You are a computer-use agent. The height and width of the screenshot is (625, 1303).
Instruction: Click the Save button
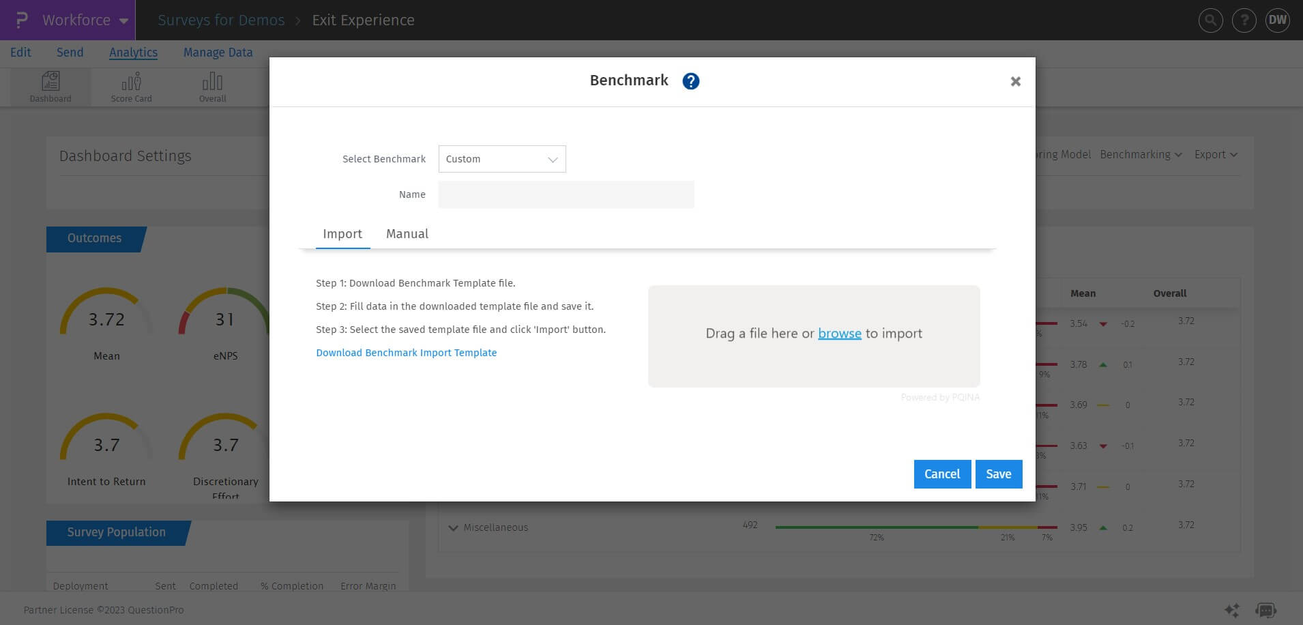tap(999, 474)
